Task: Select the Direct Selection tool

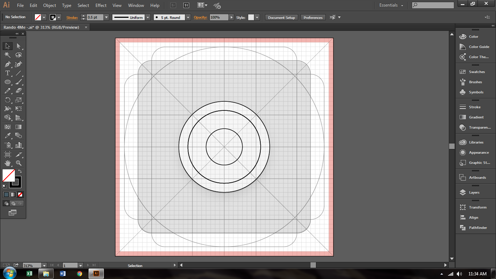Action: point(19,46)
